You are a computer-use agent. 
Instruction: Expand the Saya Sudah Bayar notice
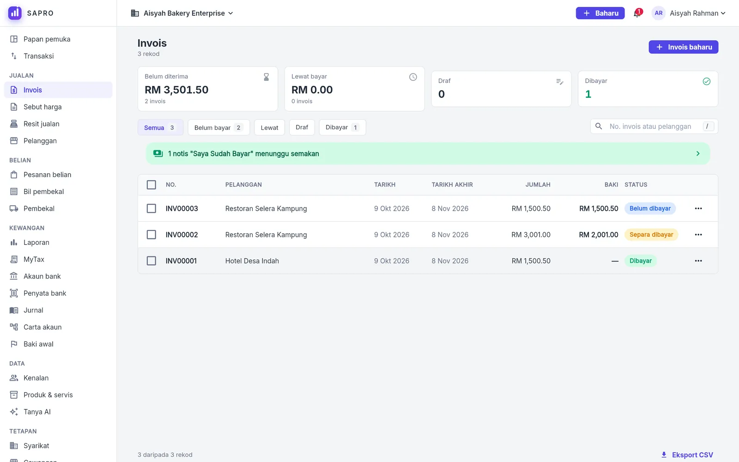(428, 153)
